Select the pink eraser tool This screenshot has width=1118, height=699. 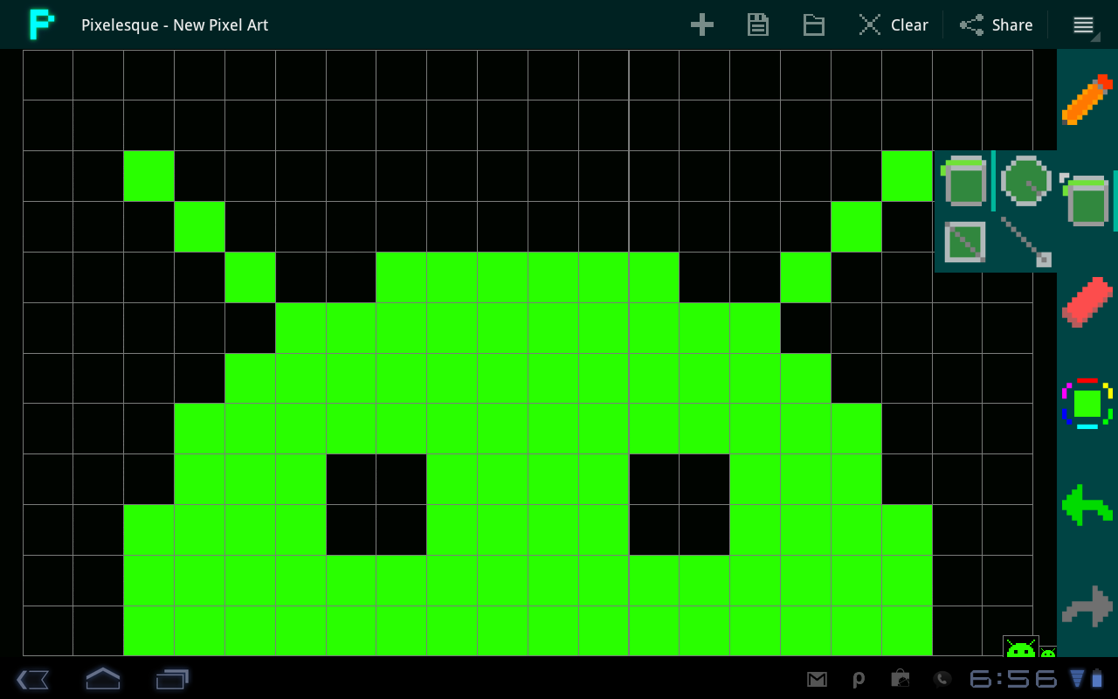(x=1087, y=301)
